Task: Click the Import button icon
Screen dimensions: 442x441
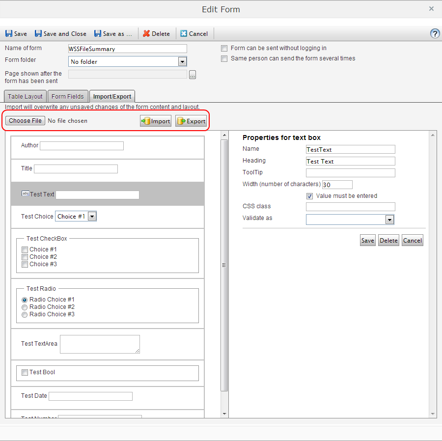Action: 146,121
